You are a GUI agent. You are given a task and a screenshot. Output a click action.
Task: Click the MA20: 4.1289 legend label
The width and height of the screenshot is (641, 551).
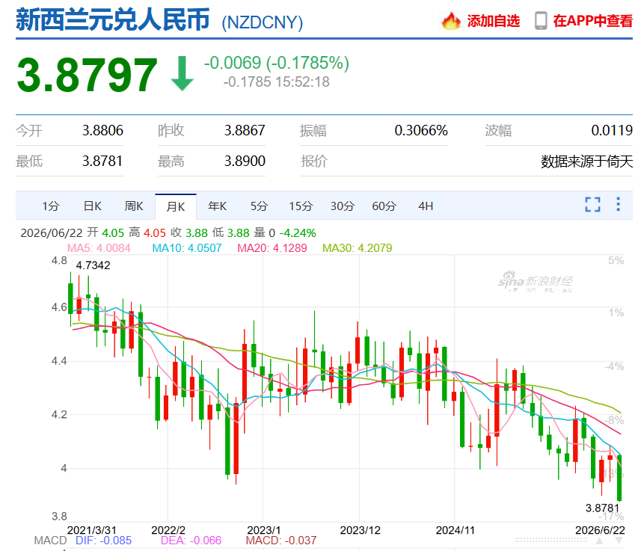pos(272,247)
